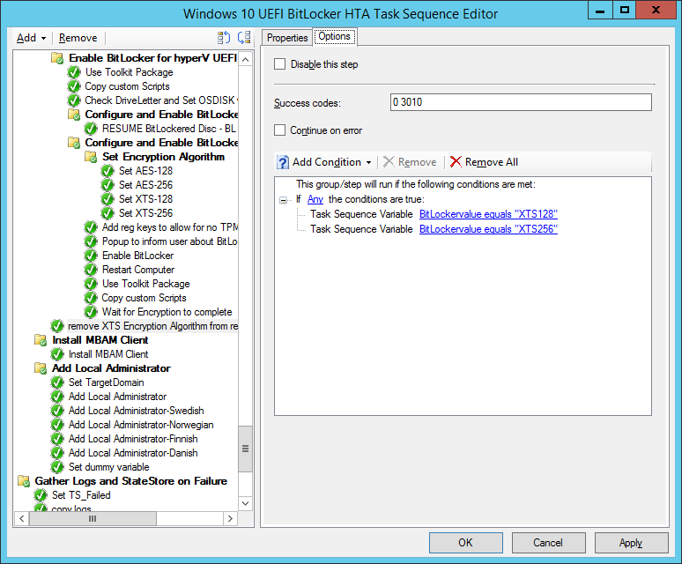
Task: Click the green check icon beside Set XTS-256
Action: 107,213
